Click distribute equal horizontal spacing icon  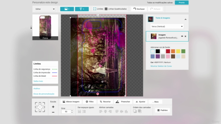click(79, 112)
